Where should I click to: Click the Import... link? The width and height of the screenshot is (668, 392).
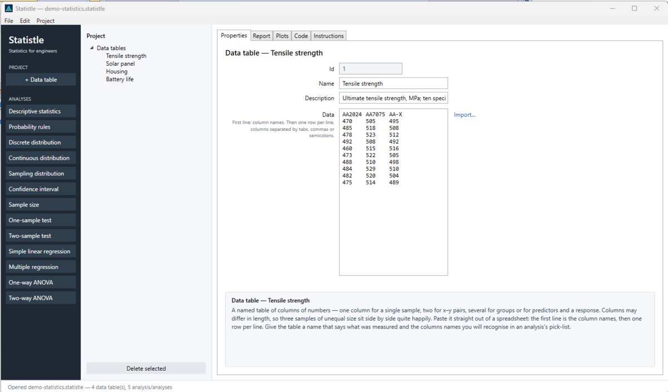pos(465,115)
